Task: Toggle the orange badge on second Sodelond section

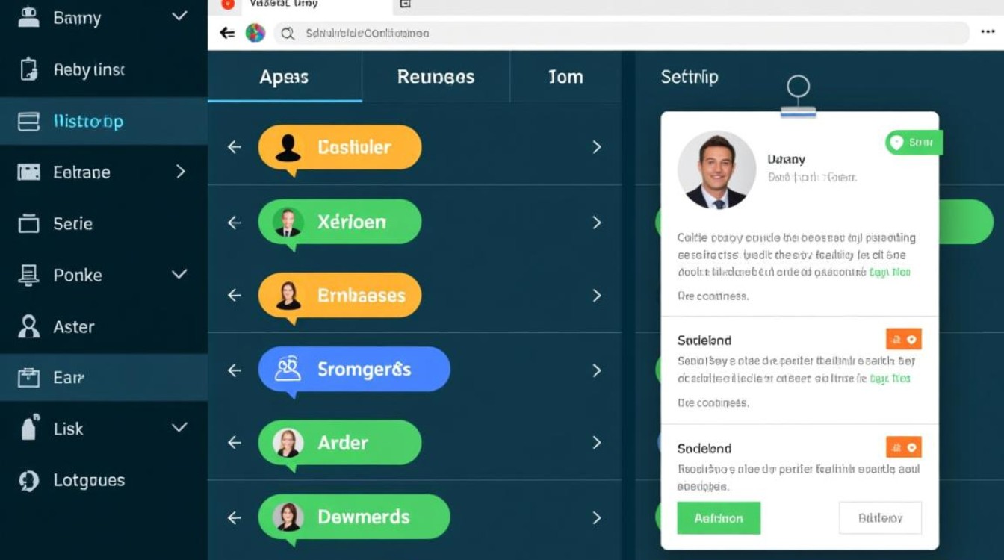Action: pos(904,447)
